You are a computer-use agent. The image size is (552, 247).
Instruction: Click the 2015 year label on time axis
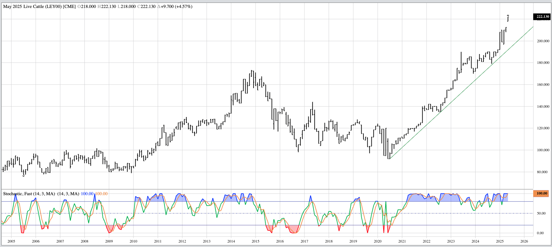click(255, 241)
